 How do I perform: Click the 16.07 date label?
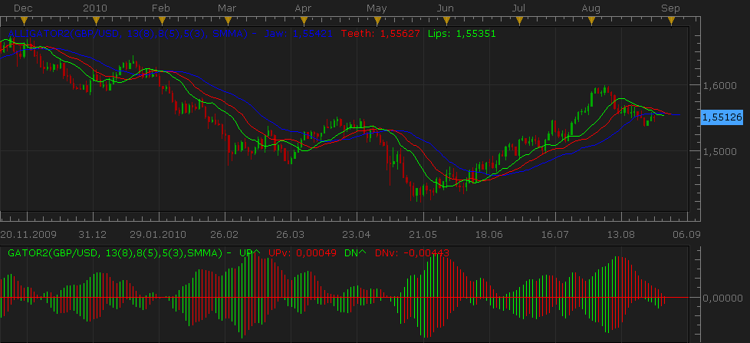coord(555,235)
